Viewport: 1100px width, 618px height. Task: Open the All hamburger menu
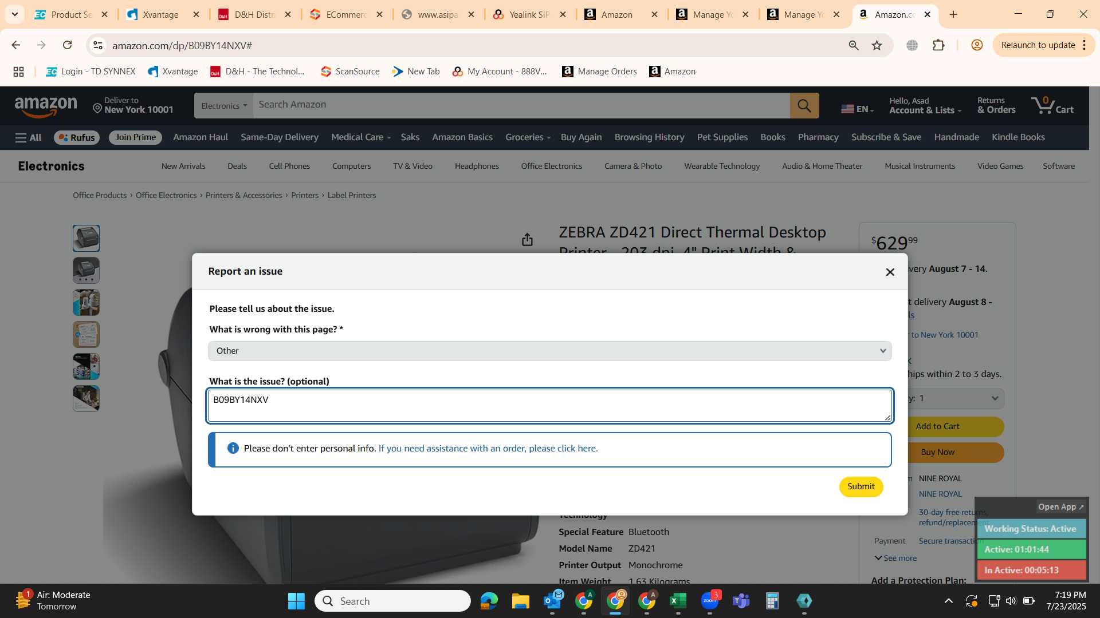(x=29, y=137)
